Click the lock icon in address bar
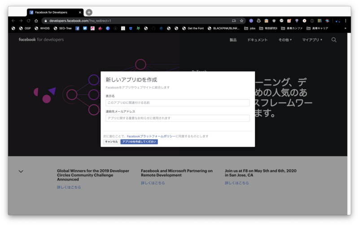This screenshot has width=359, height=225. (46, 21)
